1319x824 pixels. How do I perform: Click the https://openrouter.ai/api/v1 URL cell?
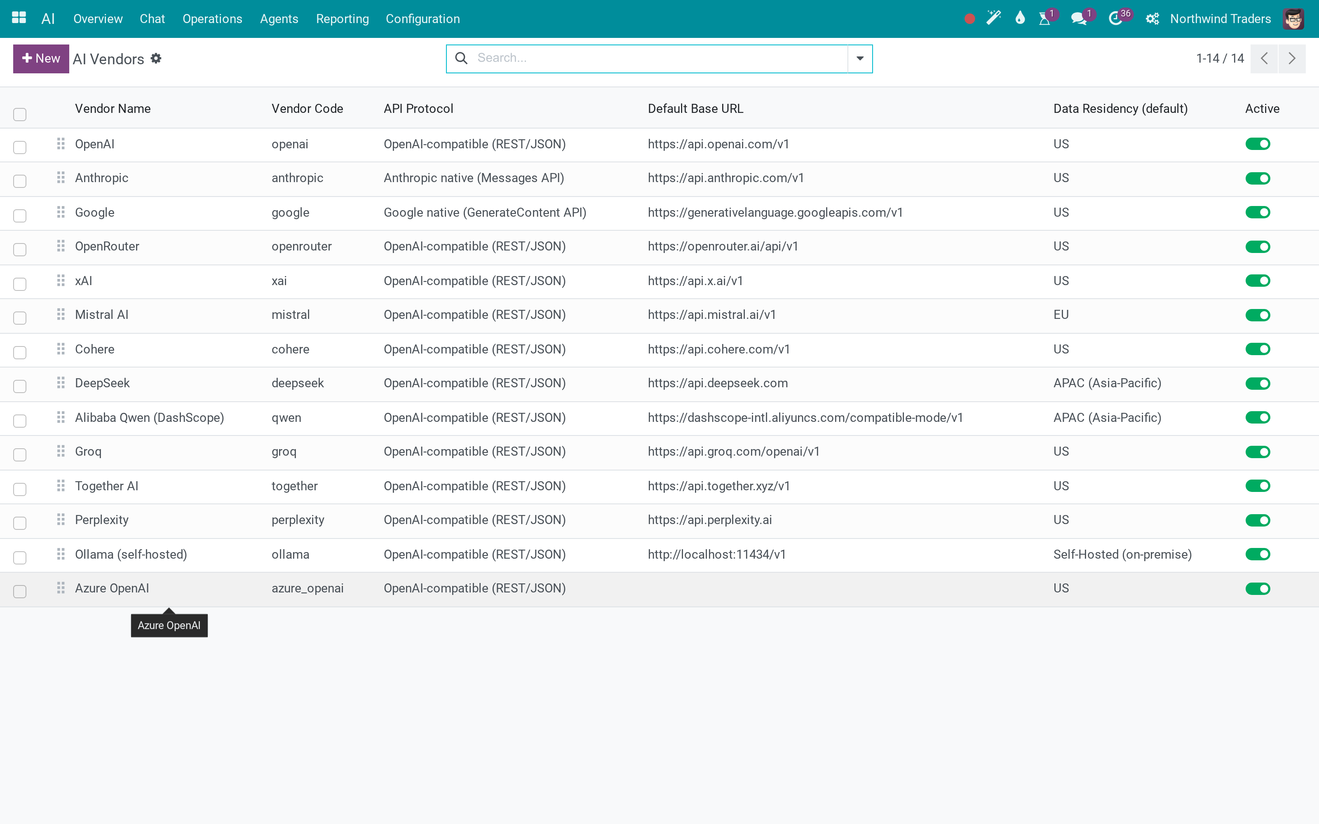pos(723,246)
